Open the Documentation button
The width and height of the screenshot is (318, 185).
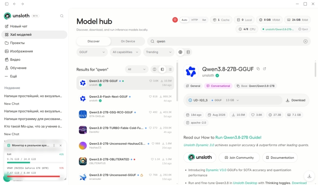[x=280, y=158]
